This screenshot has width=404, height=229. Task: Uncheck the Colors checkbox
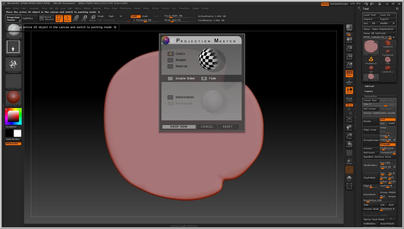170,54
